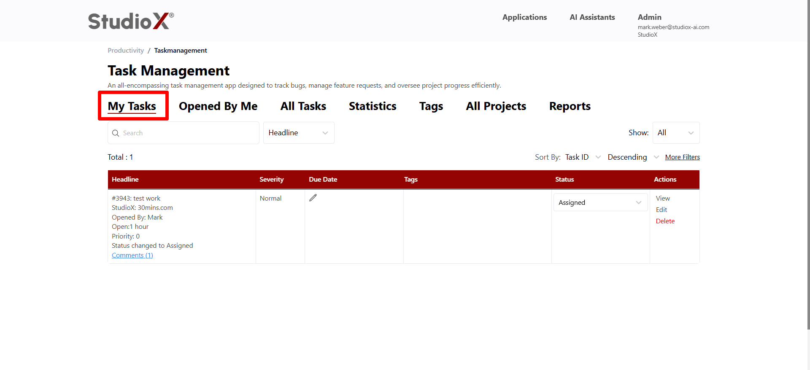Switch to the All Tasks tab

click(x=303, y=106)
